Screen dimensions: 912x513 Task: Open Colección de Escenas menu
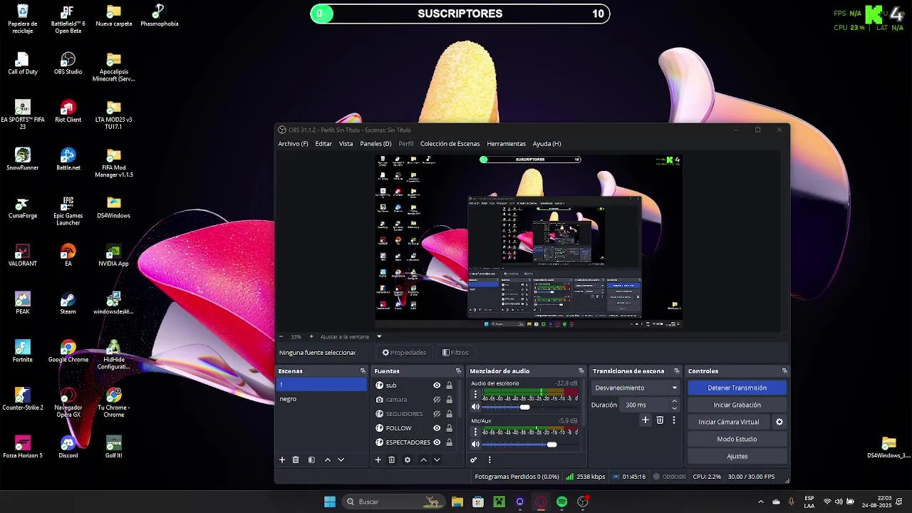tap(450, 144)
